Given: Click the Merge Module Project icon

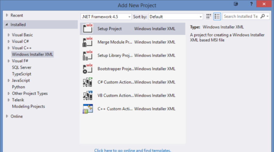Looking at the screenshot, I should (88, 42).
